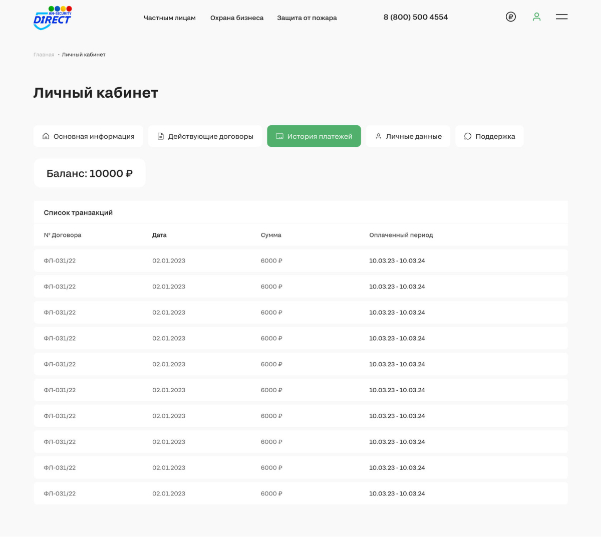This screenshot has width=601, height=537.
Task: Open the Действующие договоры tab
Action: (x=210, y=136)
